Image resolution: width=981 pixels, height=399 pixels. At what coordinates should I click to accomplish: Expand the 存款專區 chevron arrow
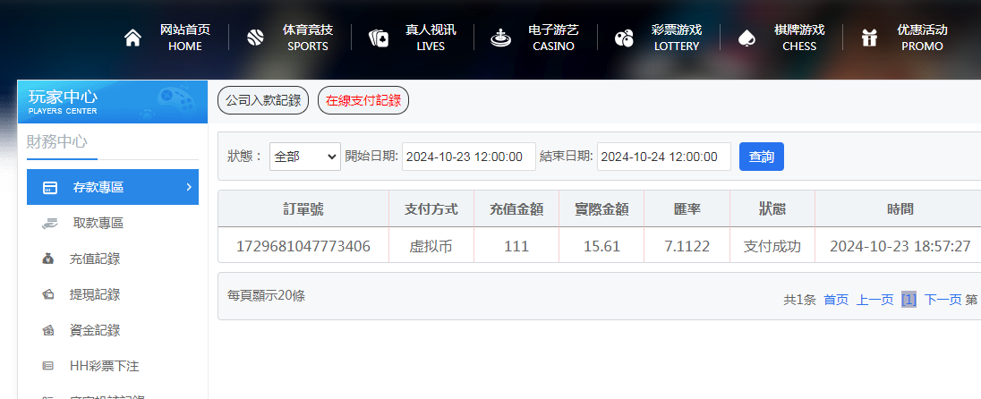(189, 187)
